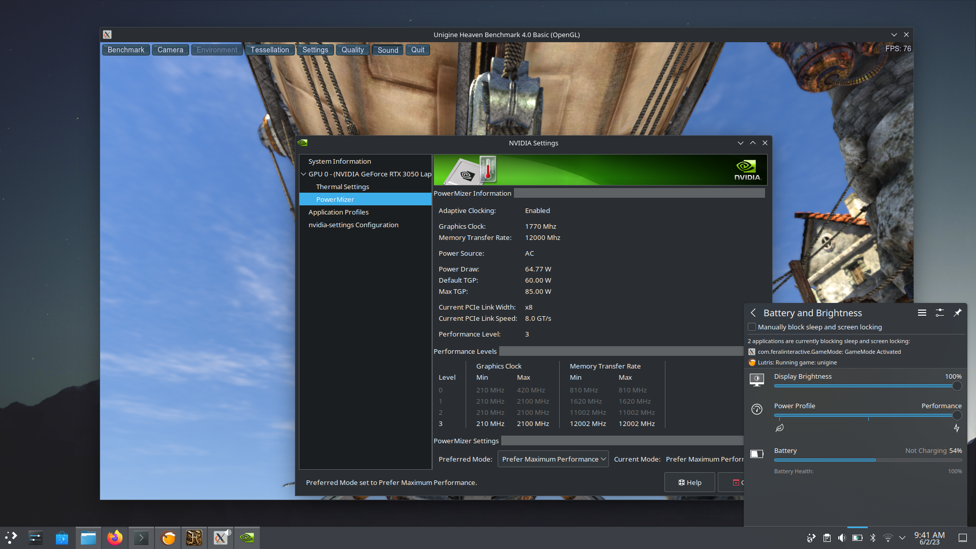Open the Wi-Fi network tray icon

point(888,537)
